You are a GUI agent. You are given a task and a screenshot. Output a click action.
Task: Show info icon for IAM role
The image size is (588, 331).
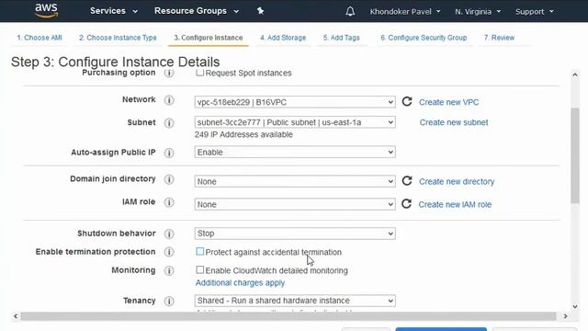(x=169, y=202)
